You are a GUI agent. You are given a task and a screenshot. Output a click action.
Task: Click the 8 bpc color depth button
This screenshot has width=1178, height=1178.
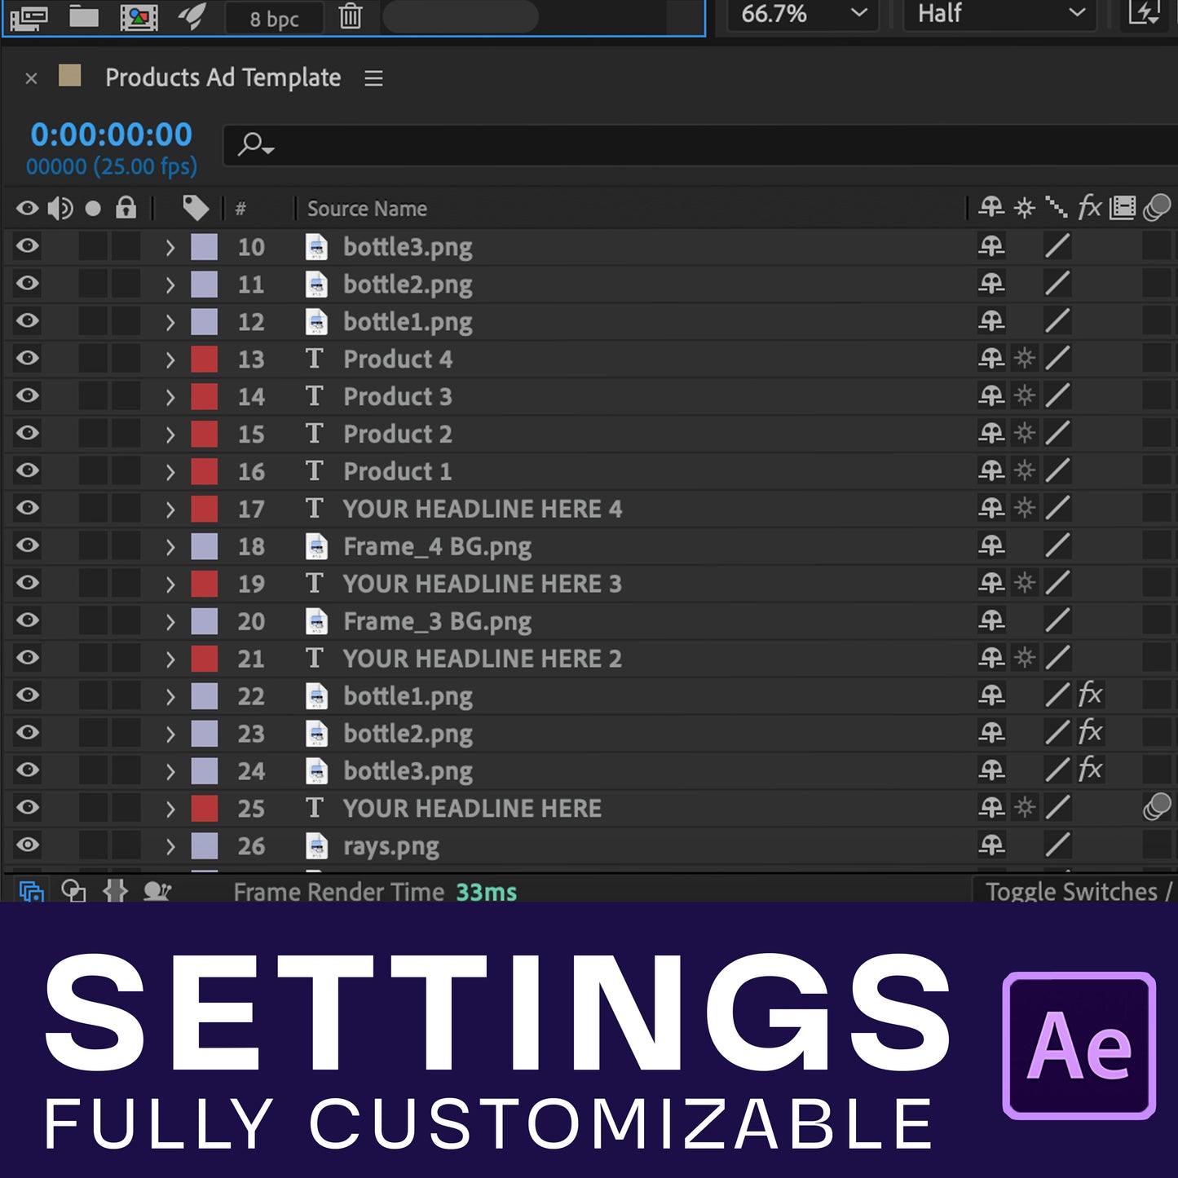[x=274, y=19]
